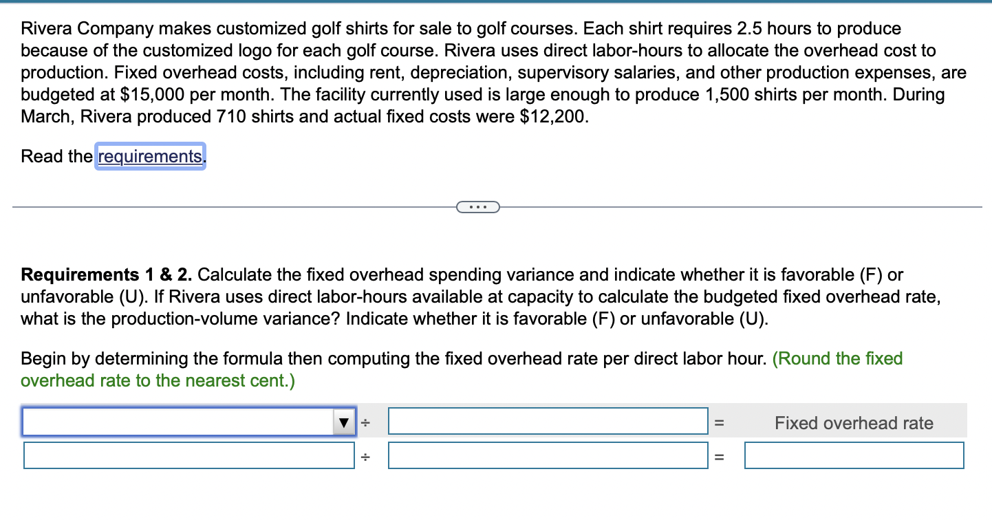
Task: Click the green rounding instruction text
Action: click(462, 369)
